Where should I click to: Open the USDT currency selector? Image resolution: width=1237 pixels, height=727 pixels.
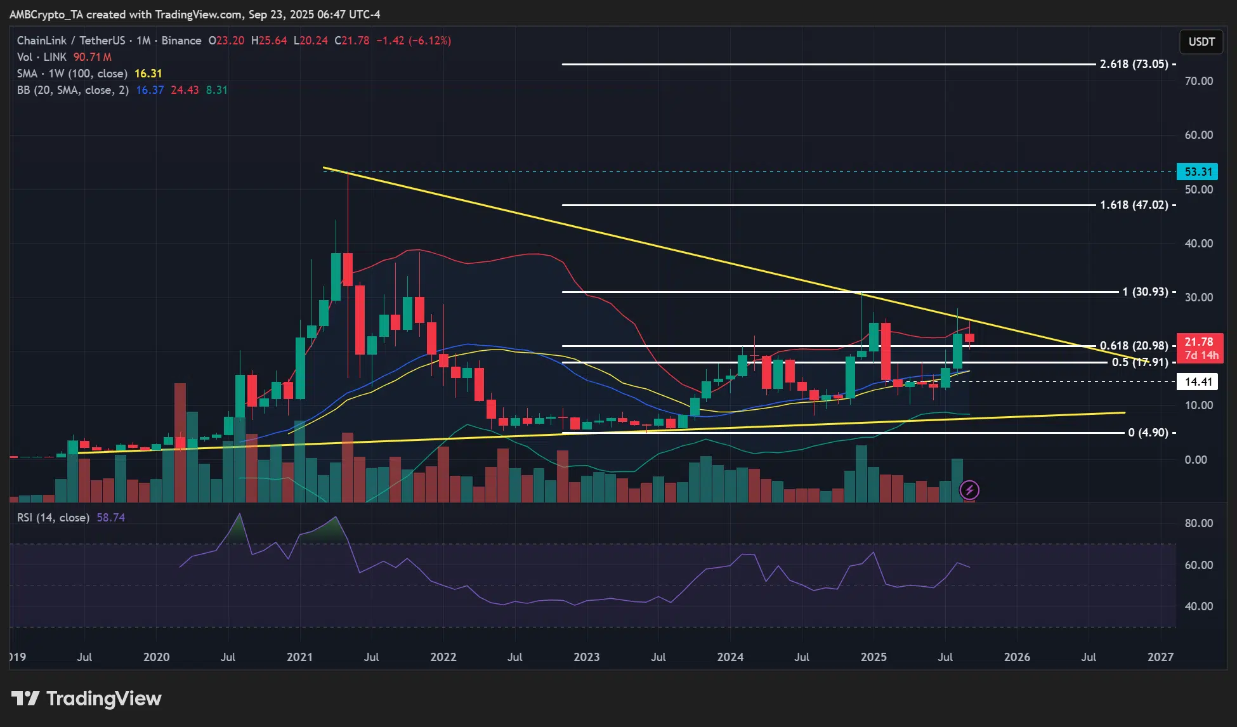(1201, 42)
